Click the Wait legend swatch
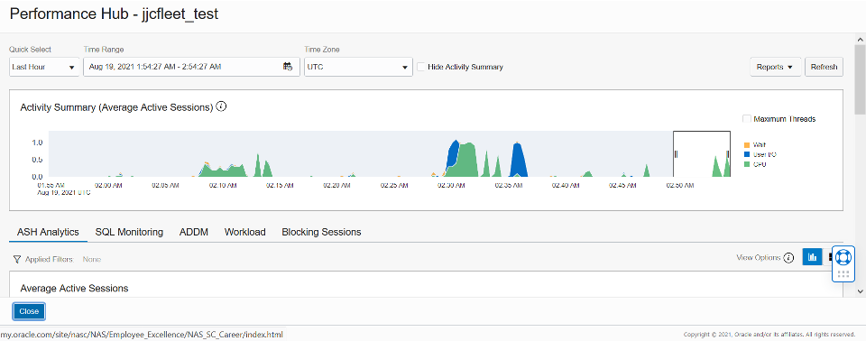866x341 pixels. point(747,145)
